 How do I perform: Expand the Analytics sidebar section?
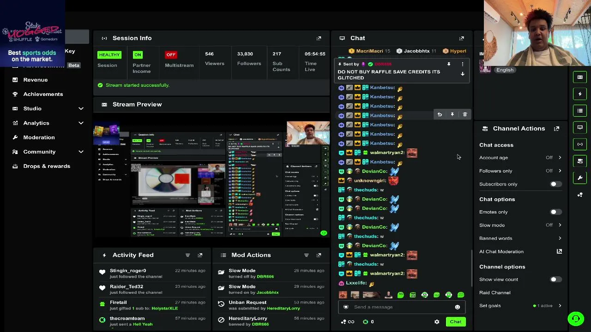(81, 123)
